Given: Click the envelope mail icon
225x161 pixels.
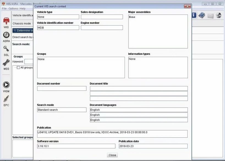Looking at the screenshot, I should [210, 16].
